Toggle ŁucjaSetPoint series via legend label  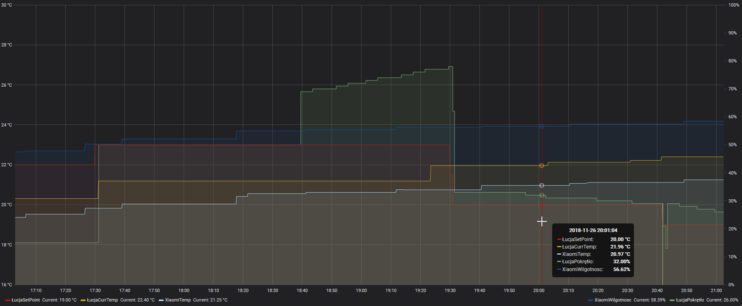click(25, 300)
